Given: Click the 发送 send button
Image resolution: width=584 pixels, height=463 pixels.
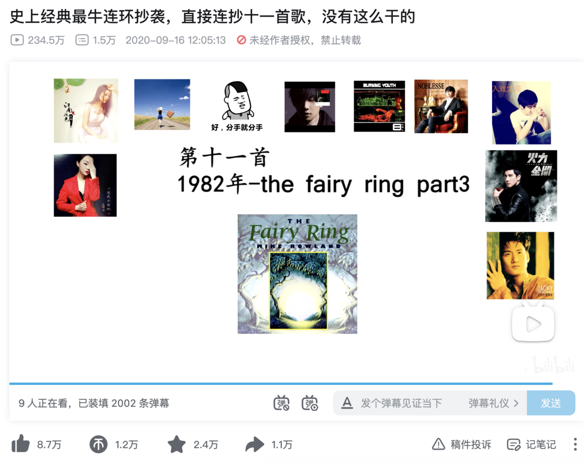Looking at the screenshot, I should (x=551, y=403).
